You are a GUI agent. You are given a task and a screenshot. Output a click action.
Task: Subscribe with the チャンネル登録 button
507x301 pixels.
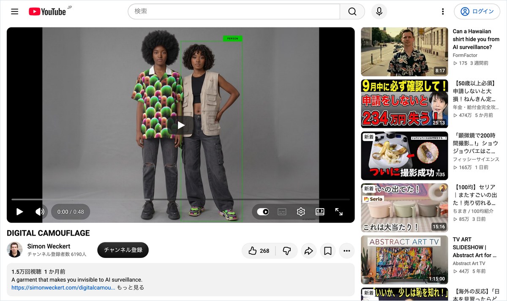coord(123,250)
